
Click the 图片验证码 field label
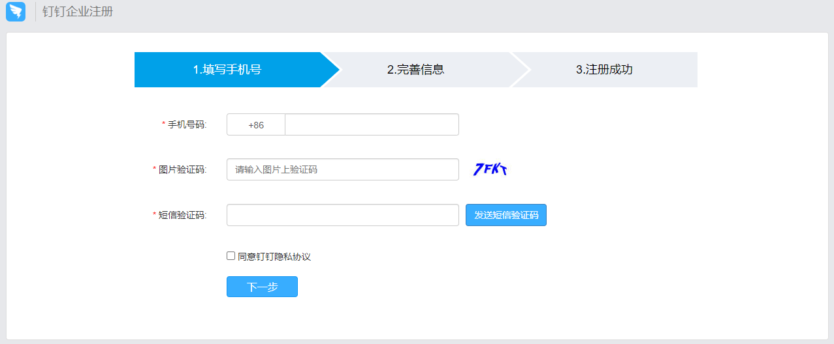click(x=182, y=169)
